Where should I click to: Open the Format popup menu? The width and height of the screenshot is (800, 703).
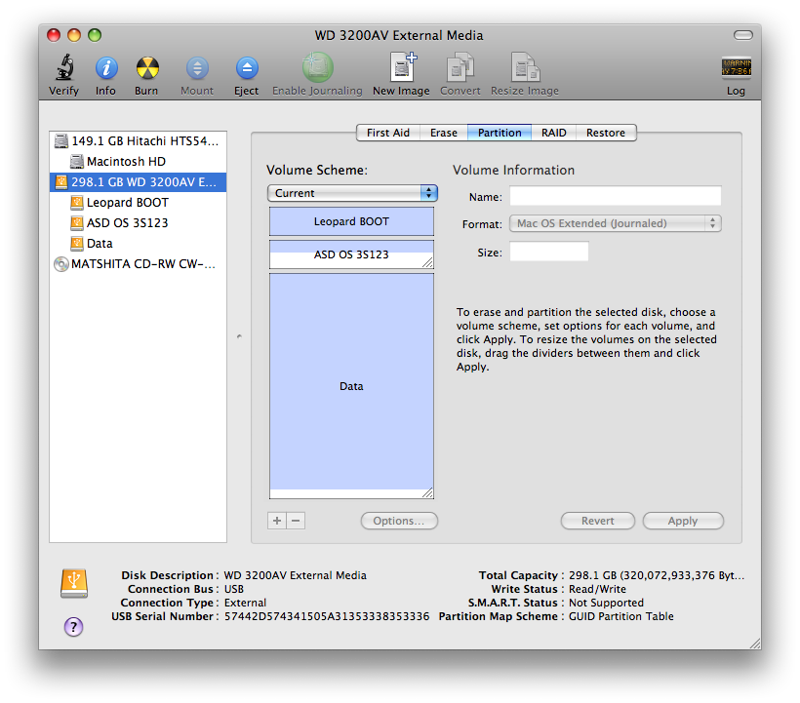click(616, 223)
